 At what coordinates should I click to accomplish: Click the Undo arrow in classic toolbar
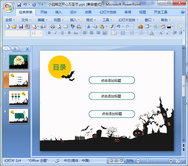pos(119,26)
